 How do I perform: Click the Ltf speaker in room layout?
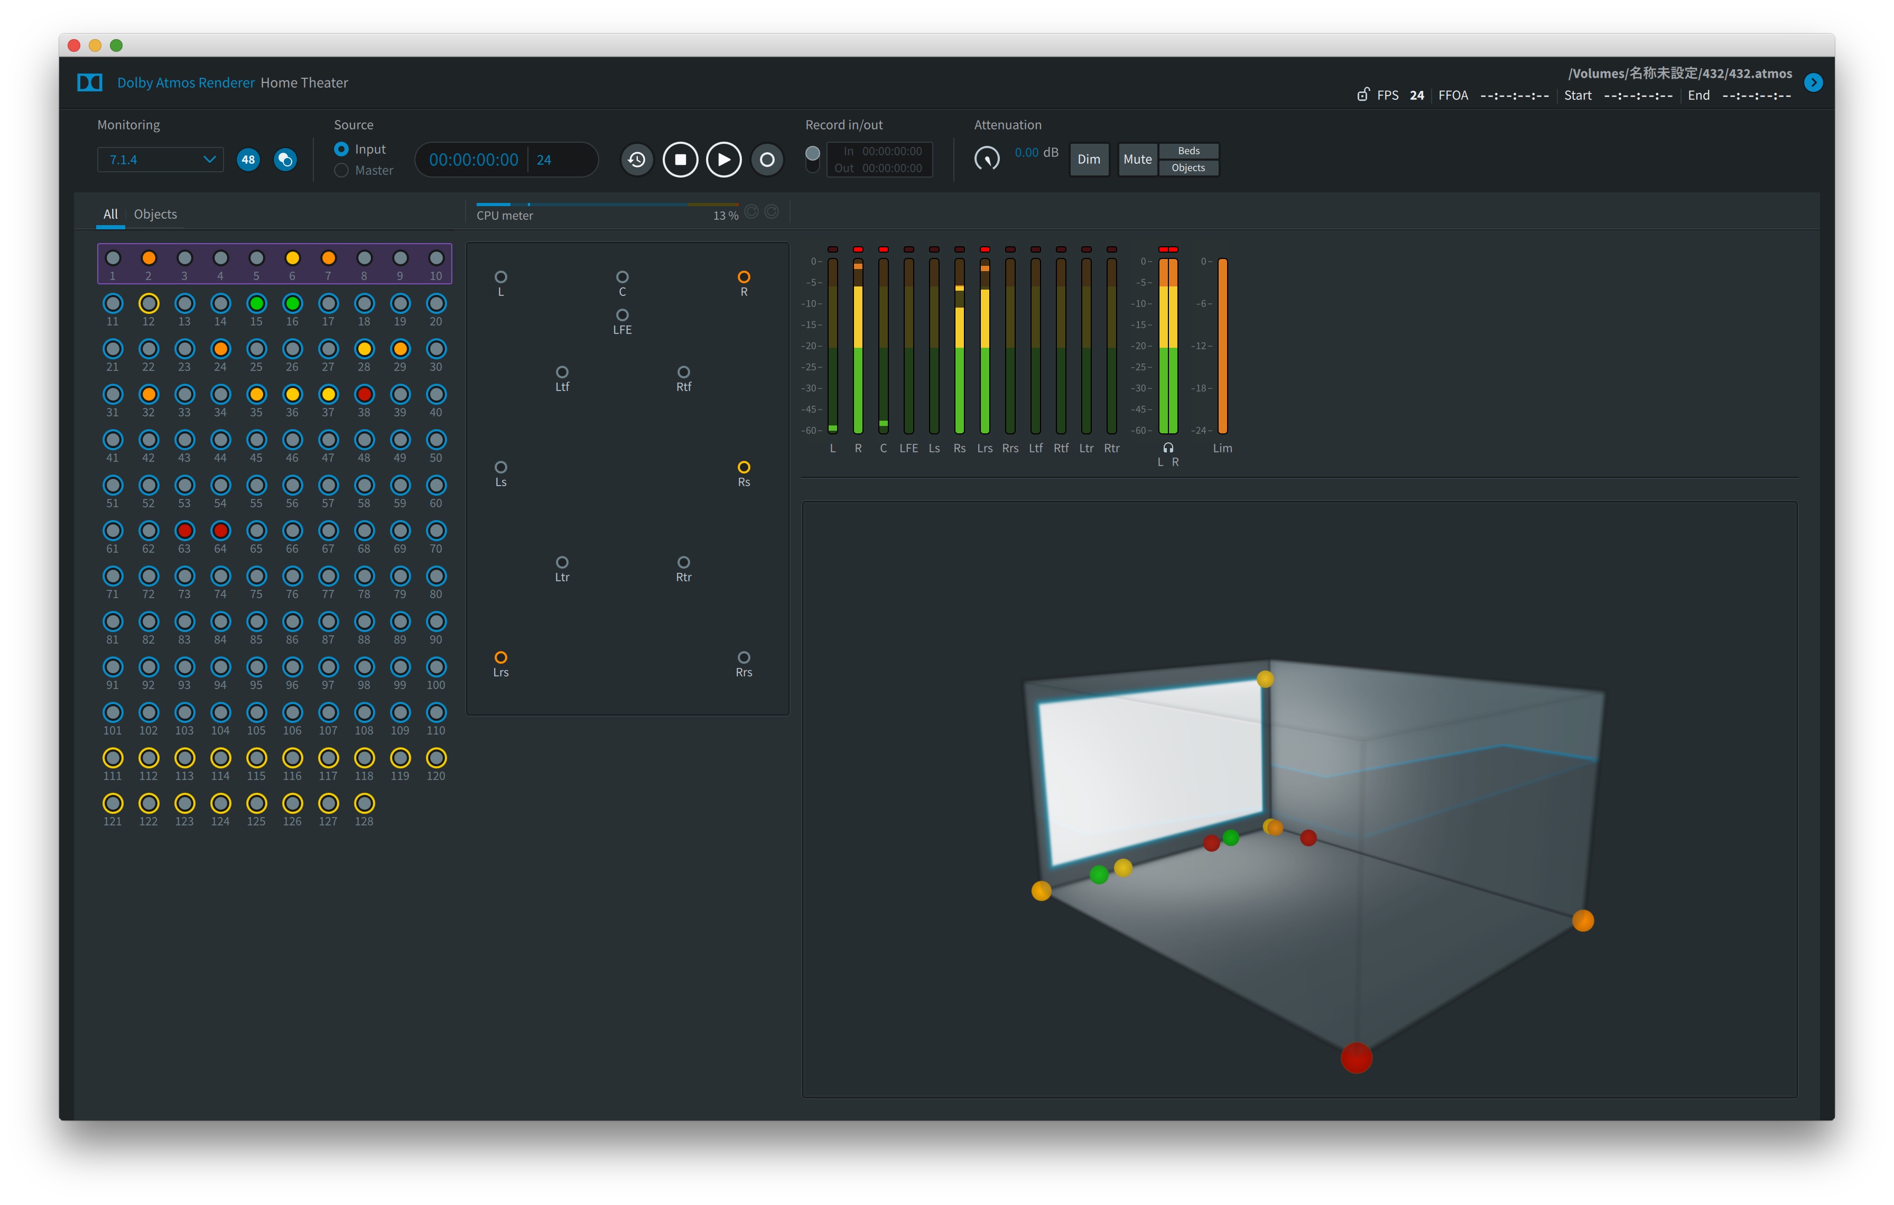562,372
